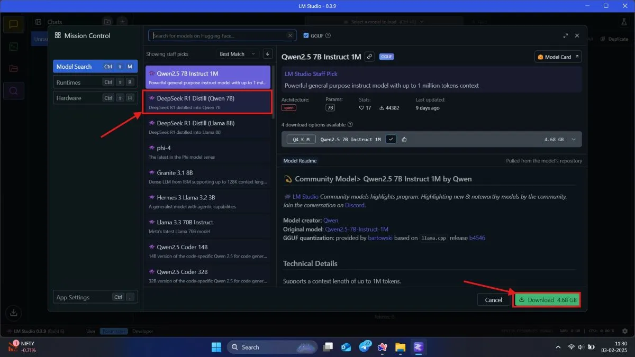Select the Runtimes tab

pos(95,82)
